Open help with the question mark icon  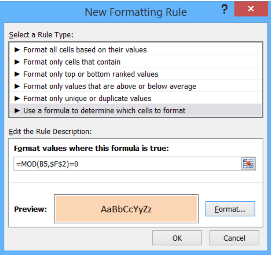(x=224, y=9)
